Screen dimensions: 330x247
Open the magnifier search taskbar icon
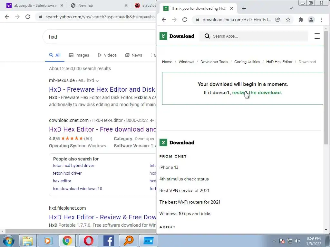[x=128, y=241]
